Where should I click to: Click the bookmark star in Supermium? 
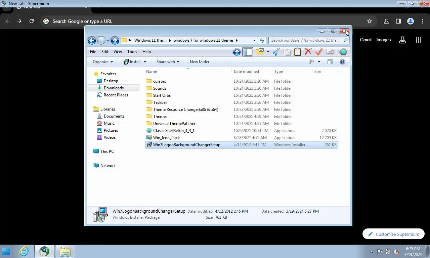tap(370, 21)
